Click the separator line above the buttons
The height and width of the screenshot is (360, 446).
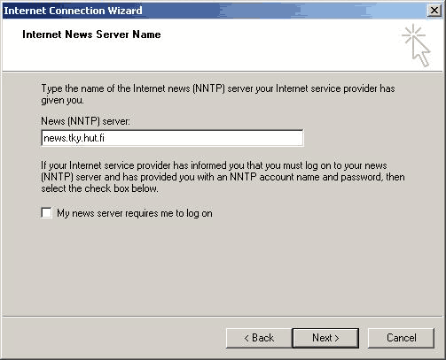[x=223, y=317]
